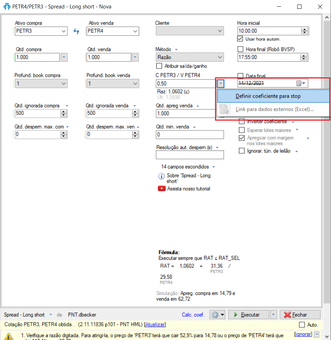
Task: Check Inverter coeficiente box
Action: click(x=242, y=122)
